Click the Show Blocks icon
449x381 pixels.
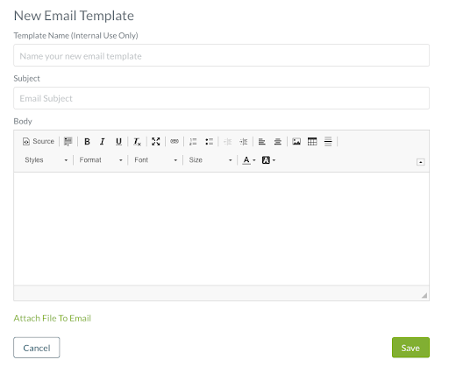pos(68,142)
